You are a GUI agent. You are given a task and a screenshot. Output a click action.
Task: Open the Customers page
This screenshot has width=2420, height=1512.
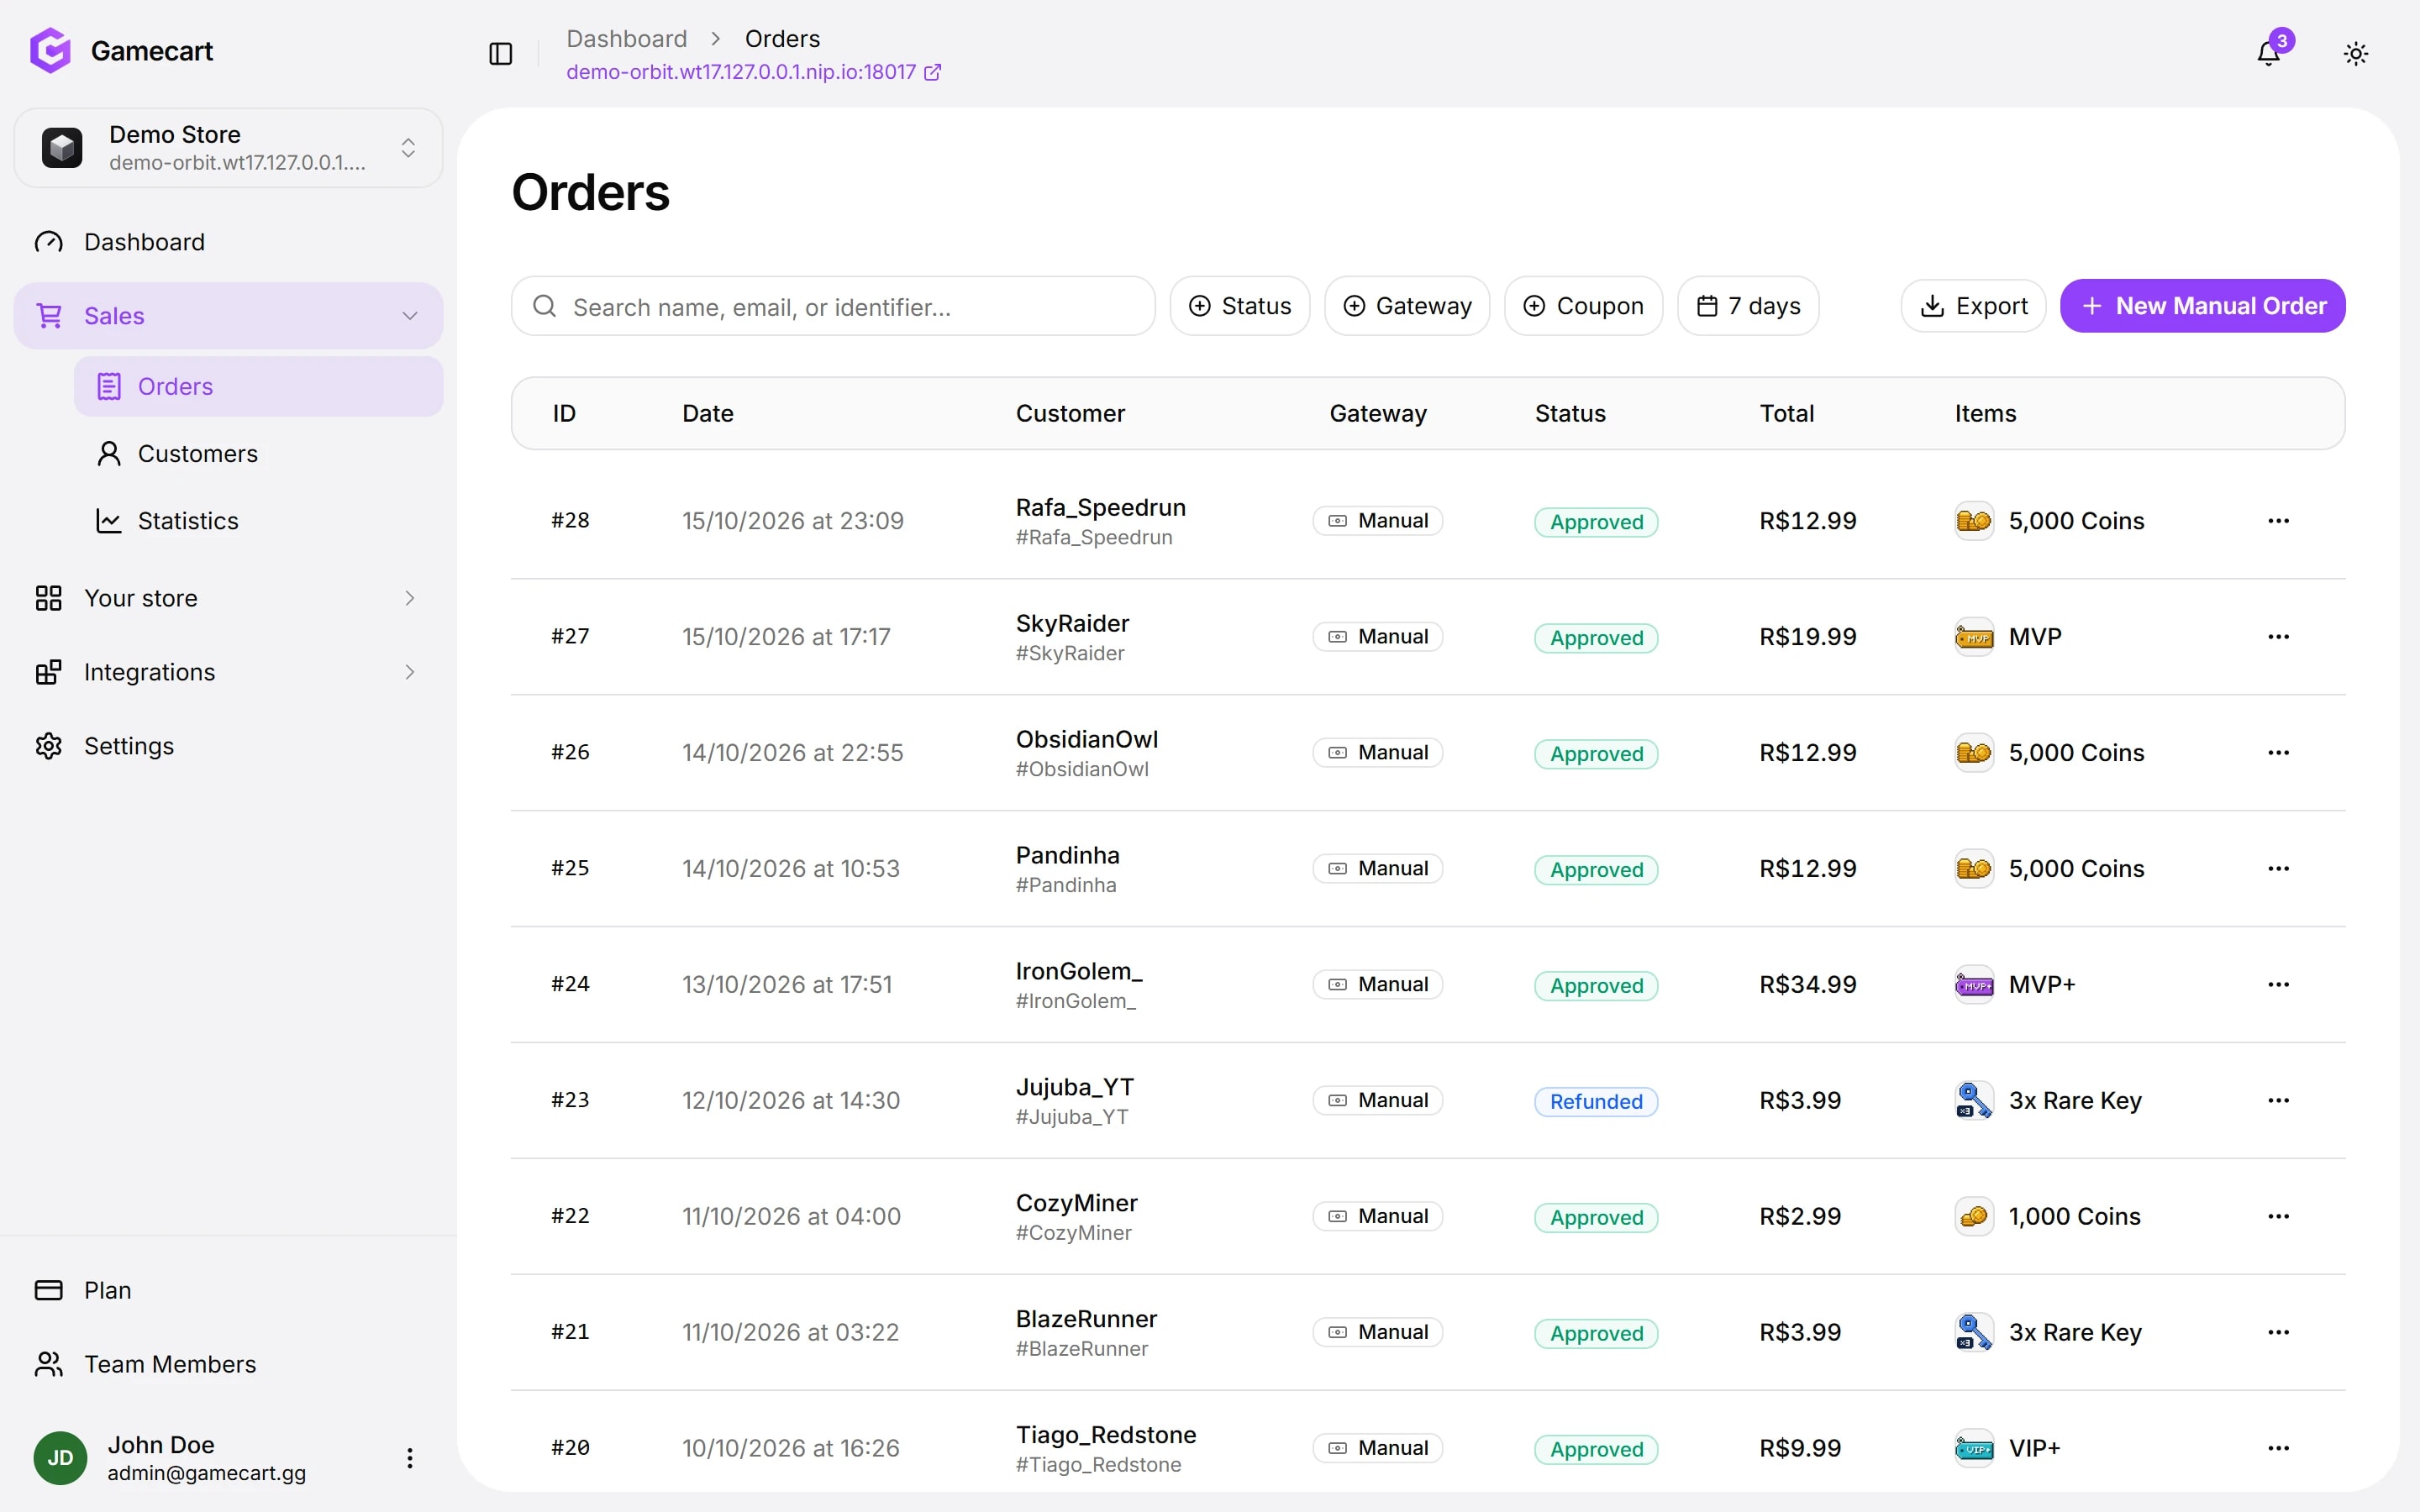click(x=258, y=454)
